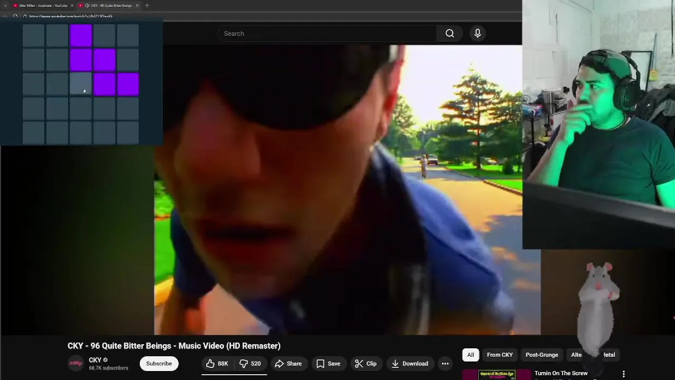Image resolution: width=675 pixels, height=380 pixels.
Task: Share the video using Share button
Action: coord(288,364)
